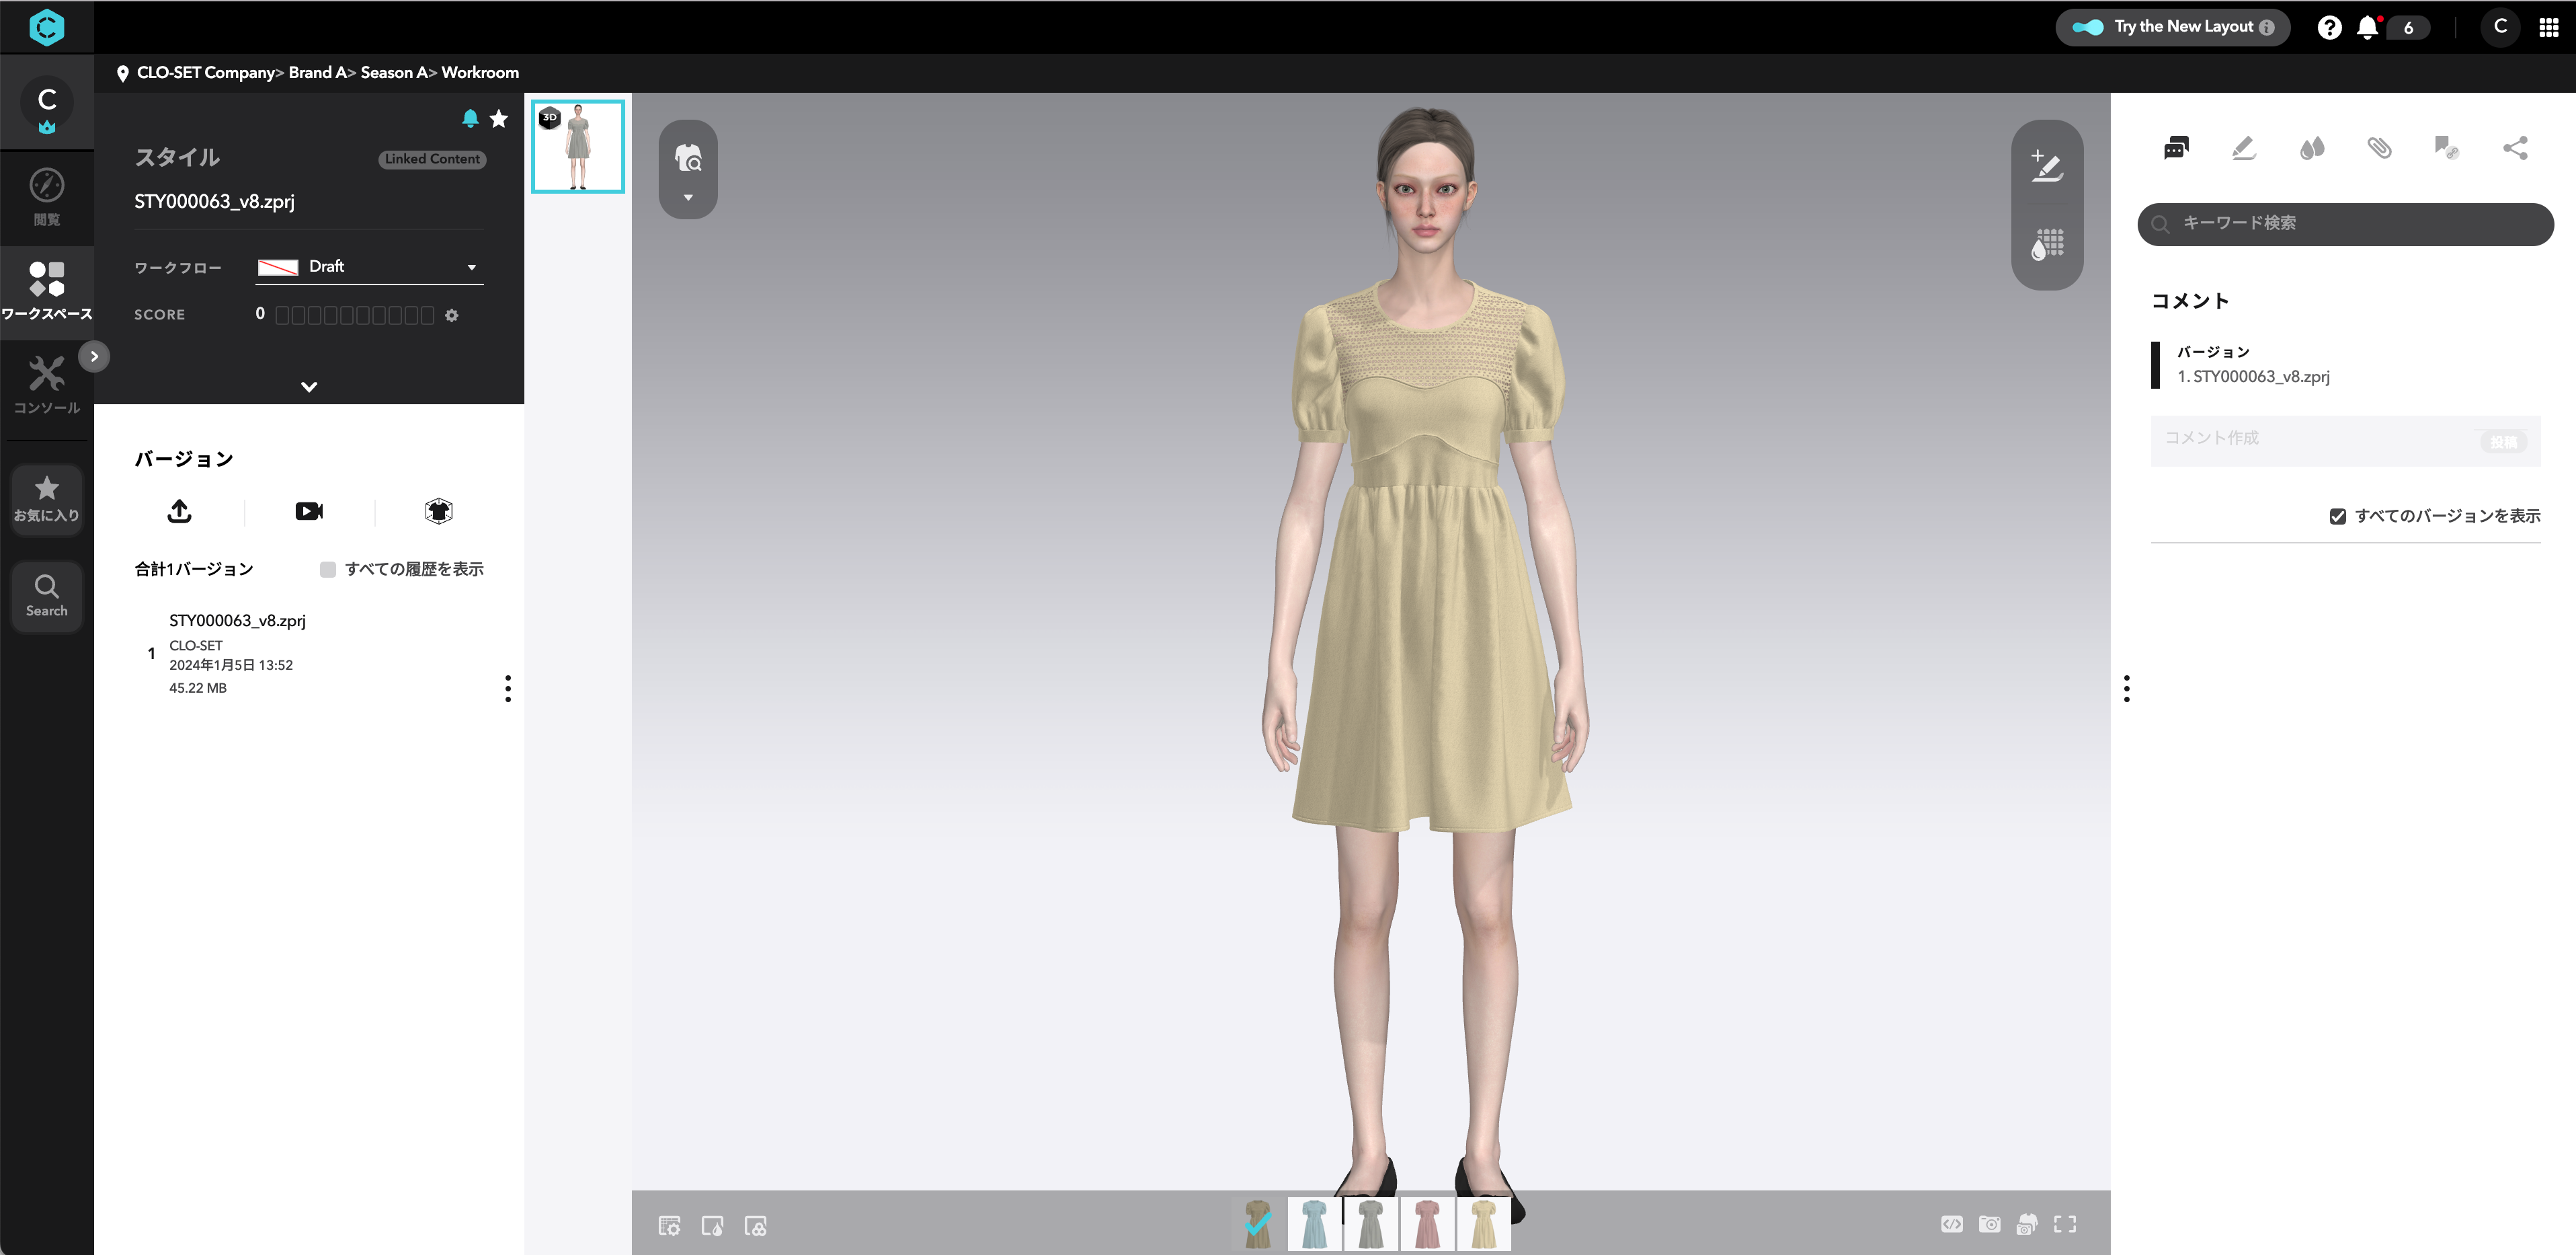Open the comments panel icon
Viewport: 2576px width, 1255px height.
pos(2176,148)
